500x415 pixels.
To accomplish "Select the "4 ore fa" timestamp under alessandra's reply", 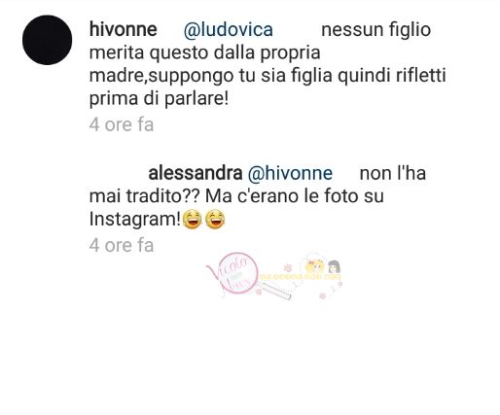I will point(122,245).
